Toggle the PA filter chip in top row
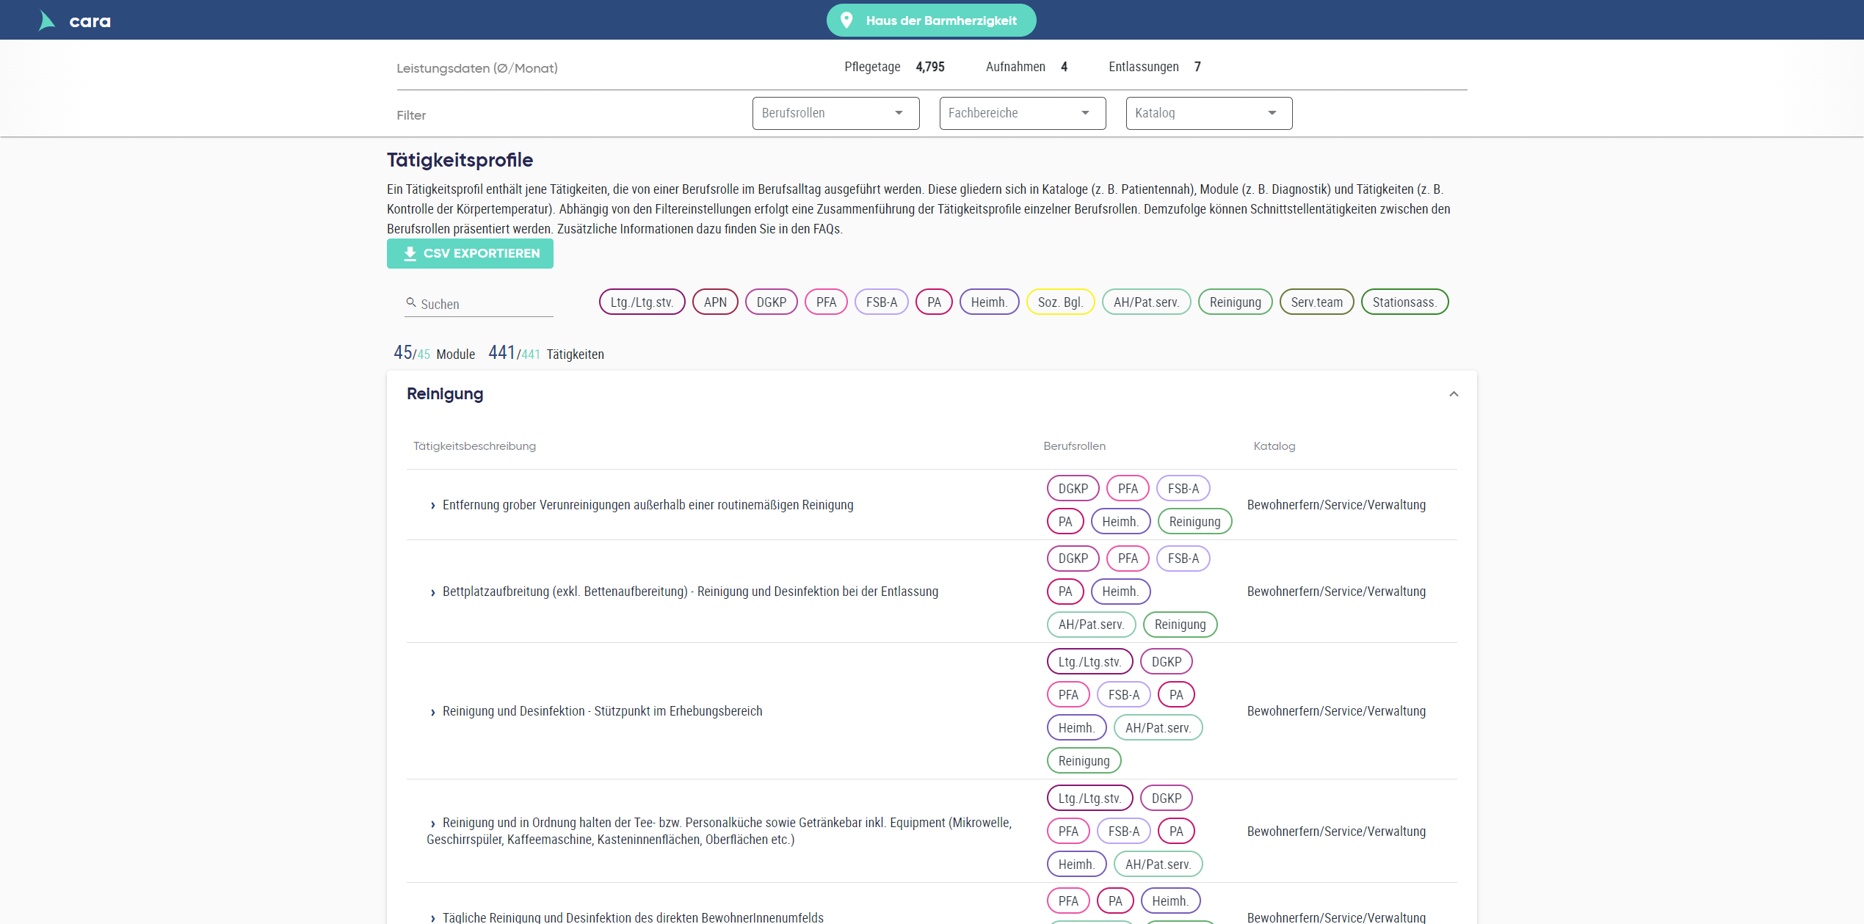 click(x=934, y=302)
